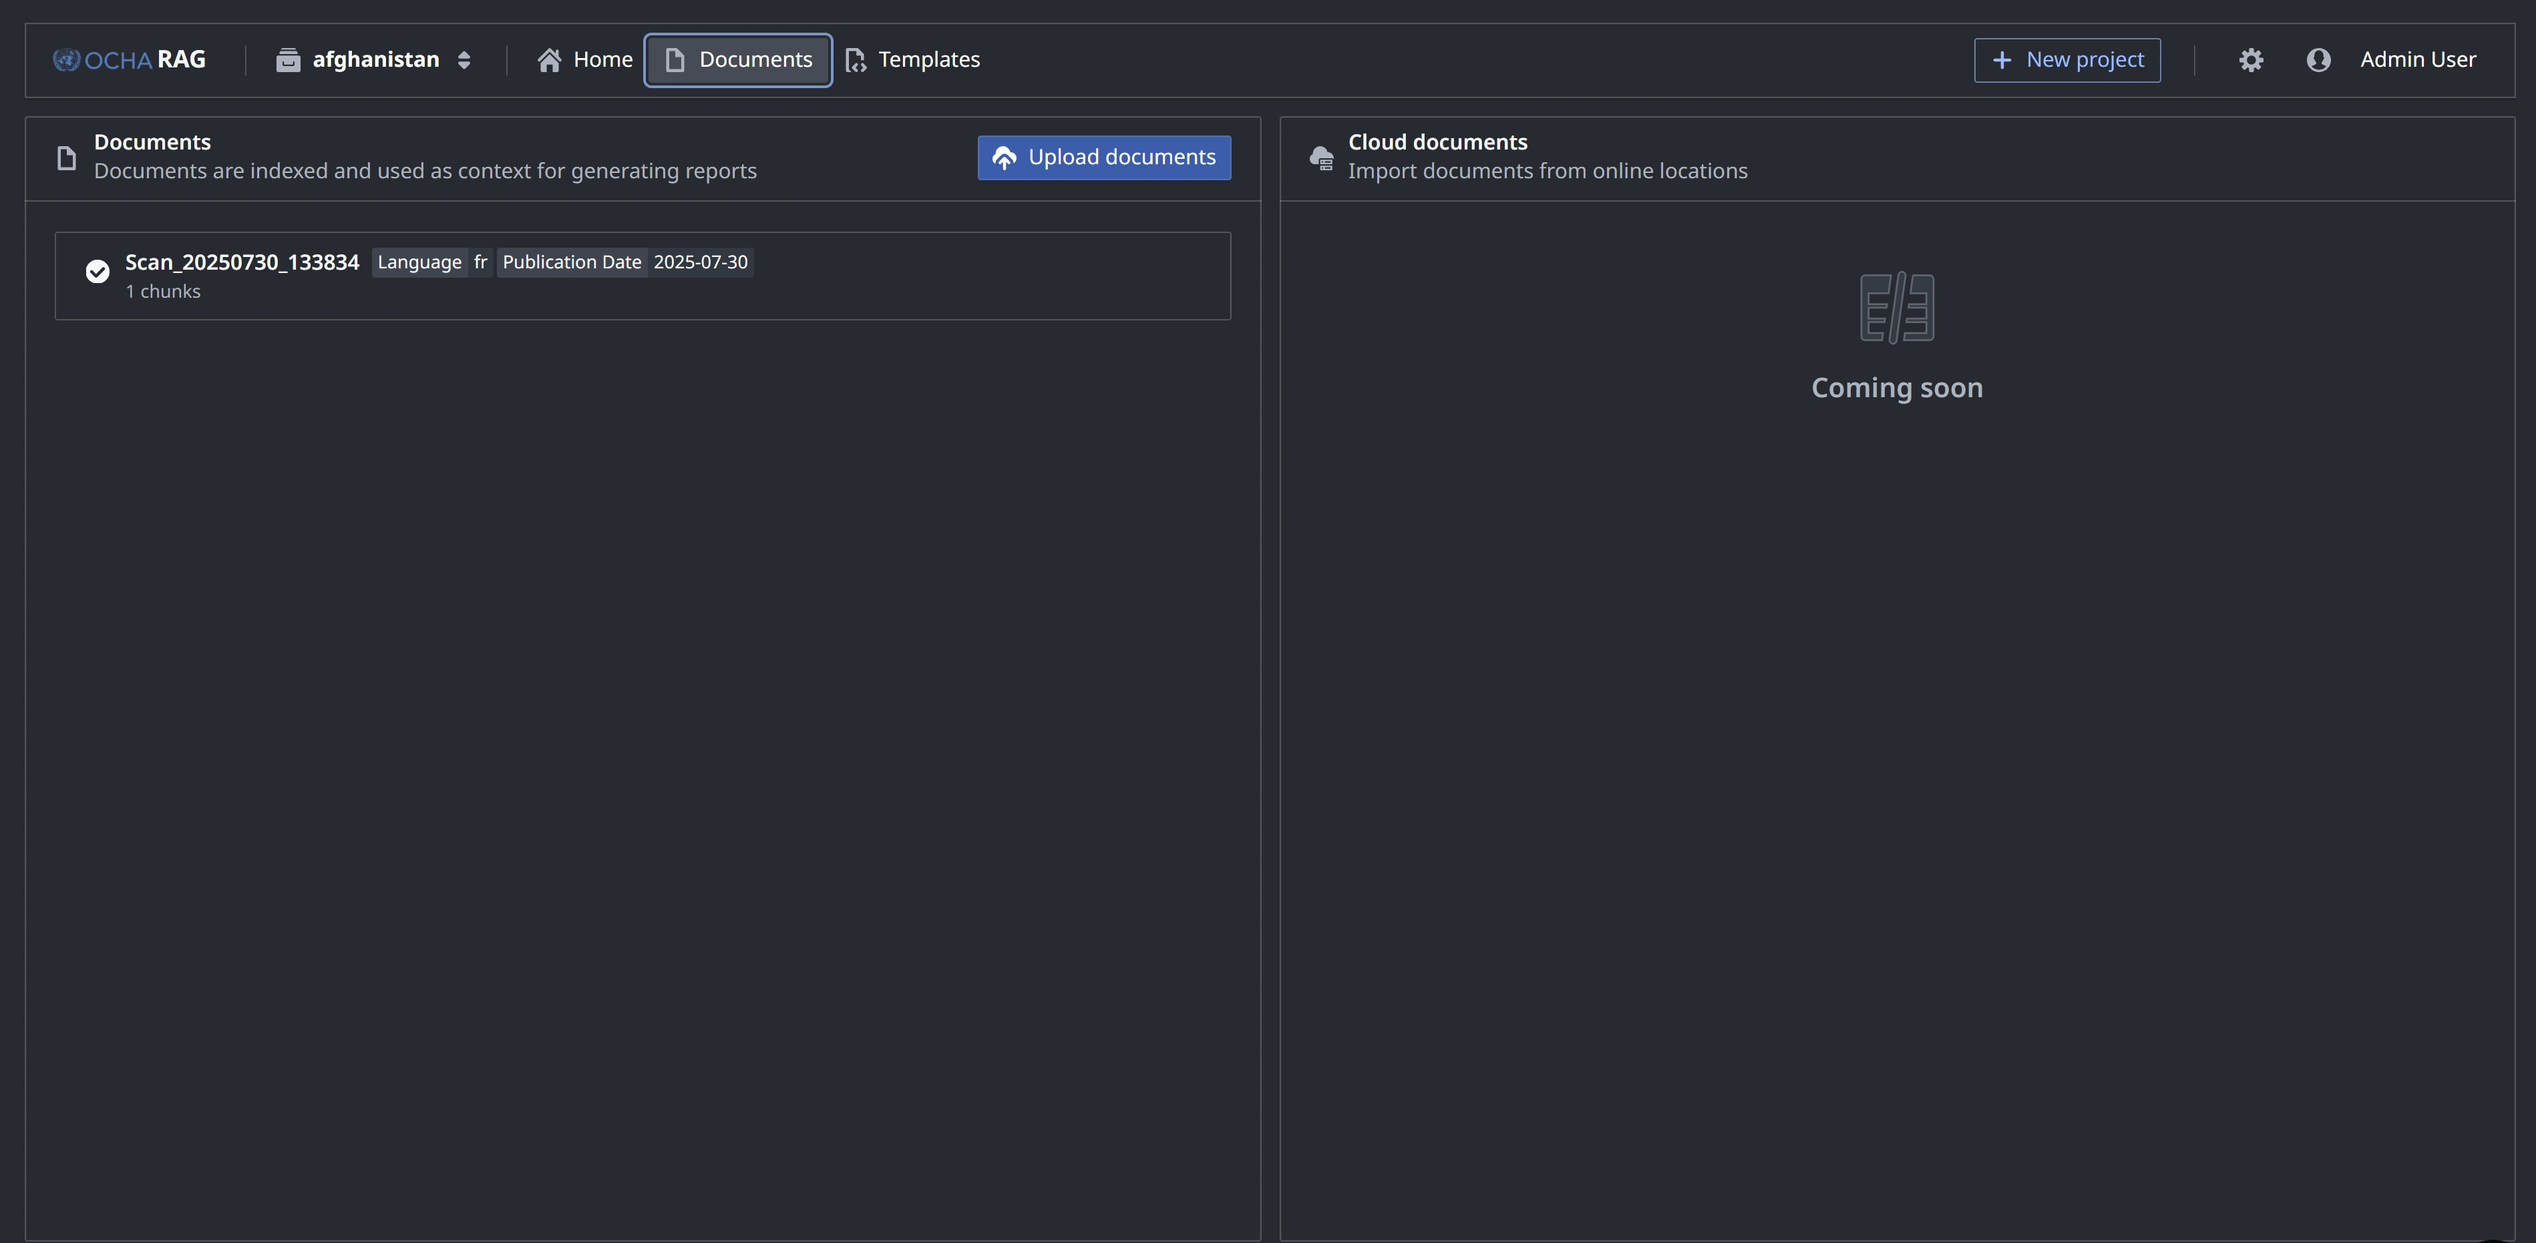Create a New project
This screenshot has width=2536, height=1243.
click(2066, 60)
